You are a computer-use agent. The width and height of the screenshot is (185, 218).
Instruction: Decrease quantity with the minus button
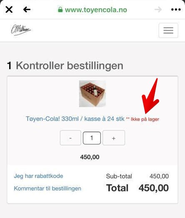click(70, 138)
